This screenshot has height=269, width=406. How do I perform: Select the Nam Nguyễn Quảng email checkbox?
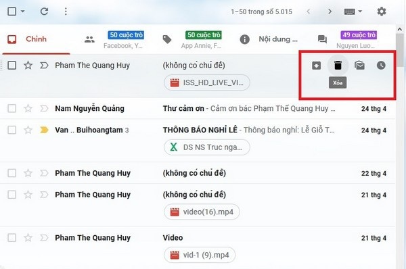coord(12,108)
